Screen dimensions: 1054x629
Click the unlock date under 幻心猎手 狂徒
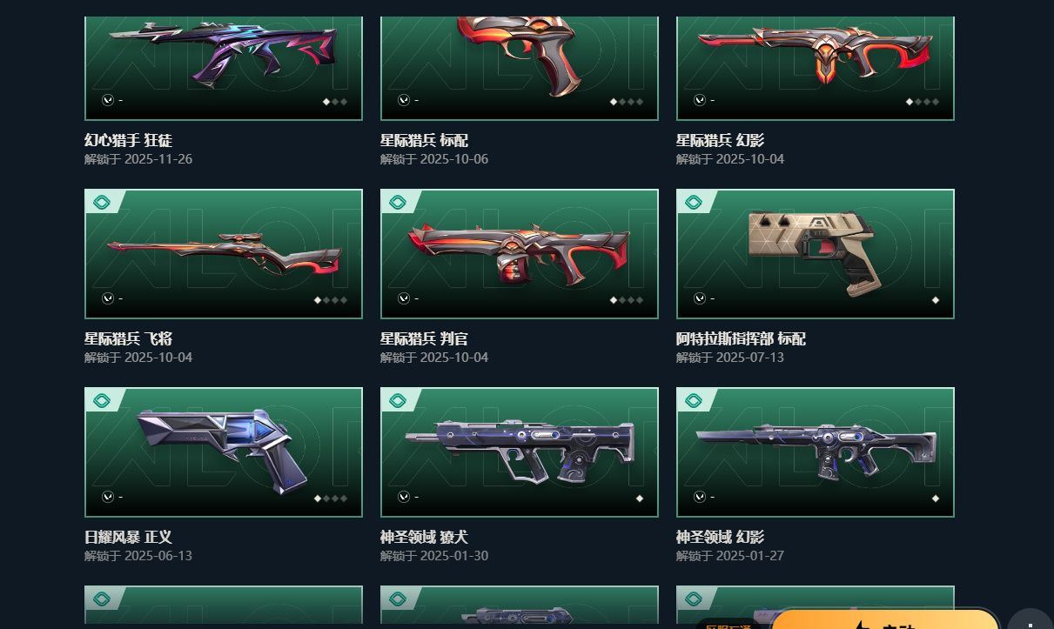(x=138, y=159)
